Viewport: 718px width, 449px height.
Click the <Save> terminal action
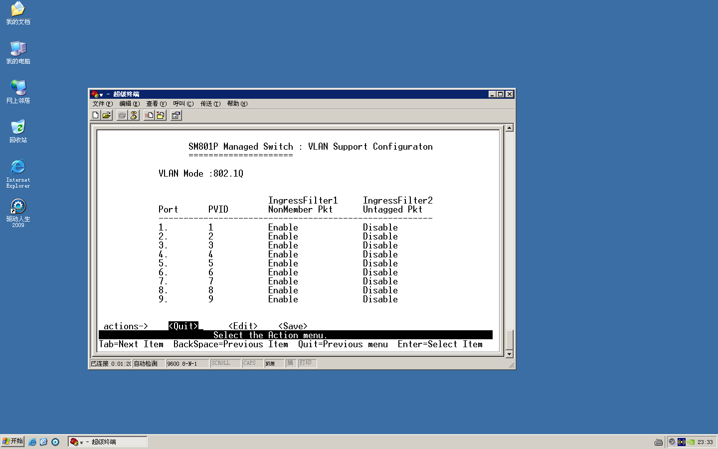pyautogui.click(x=293, y=326)
